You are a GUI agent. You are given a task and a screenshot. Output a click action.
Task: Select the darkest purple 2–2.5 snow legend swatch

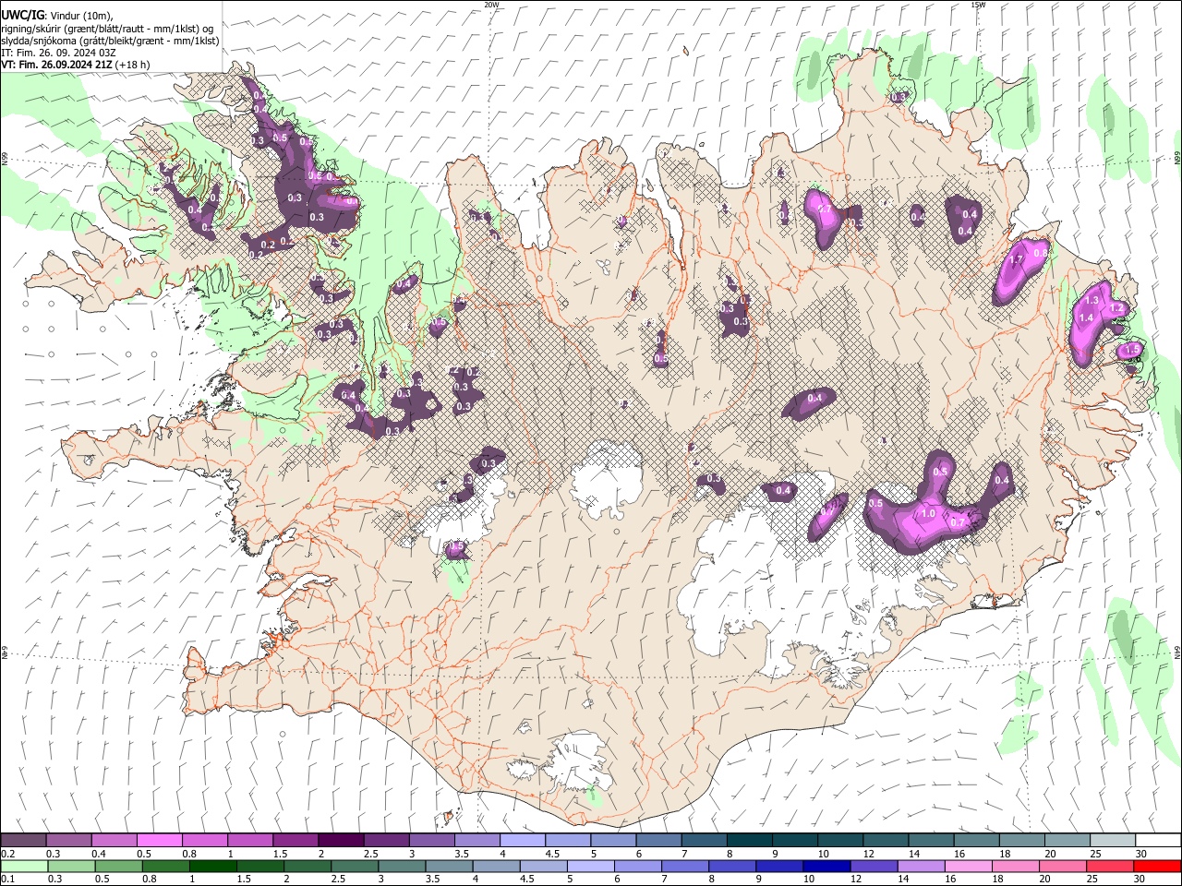point(341,840)
